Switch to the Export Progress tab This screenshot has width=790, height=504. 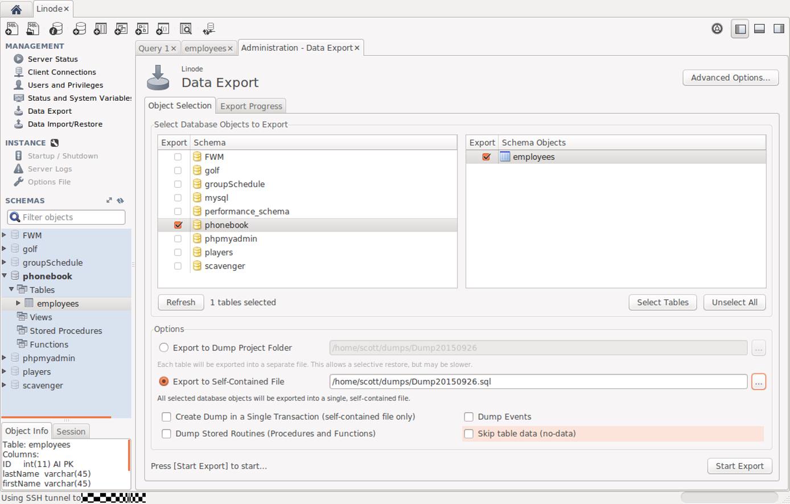(251, 106)
